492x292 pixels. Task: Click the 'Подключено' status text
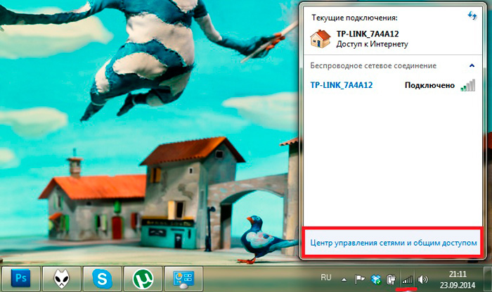(429, 85)
